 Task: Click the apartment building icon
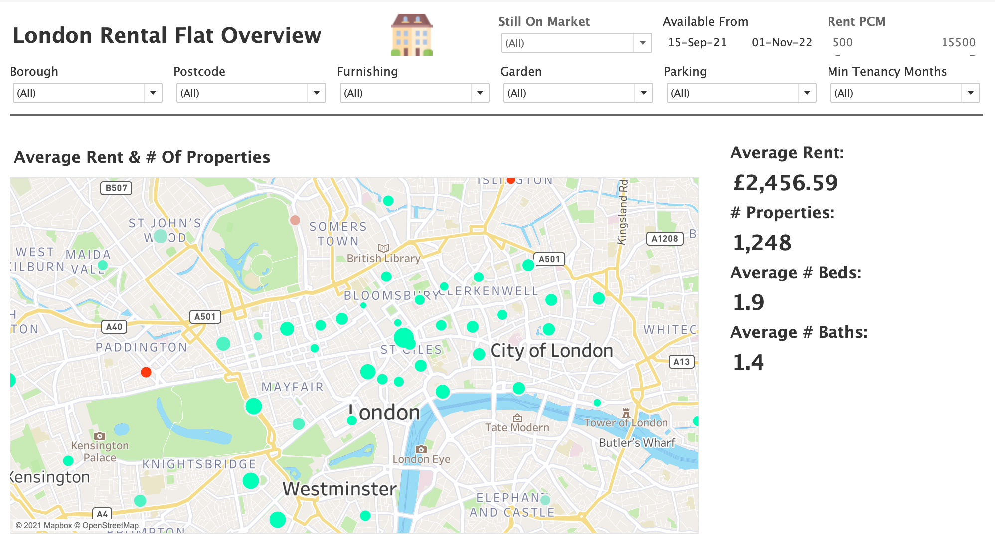(x=411, y=35)
